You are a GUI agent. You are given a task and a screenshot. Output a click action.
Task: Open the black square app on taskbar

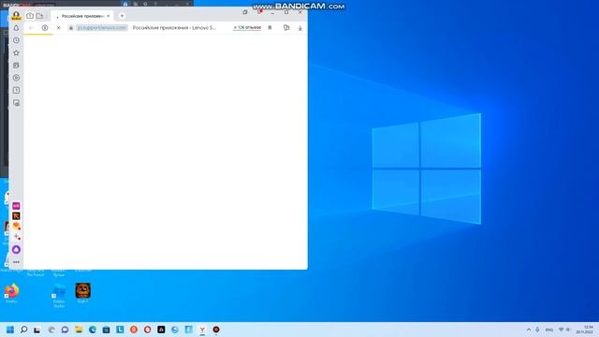point(161,330)
